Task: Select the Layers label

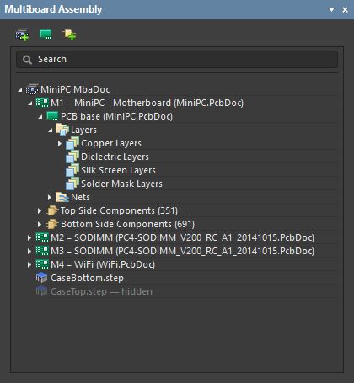Action: coord(83,130)
